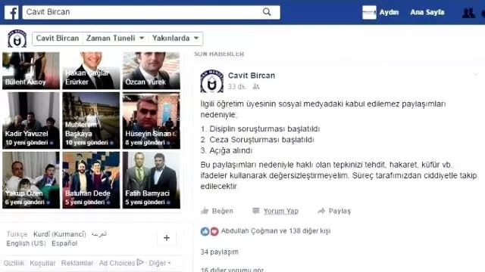Screen dimensions: 485x272
Task: Click the blue like reaction icon
Action: point(205,231)
